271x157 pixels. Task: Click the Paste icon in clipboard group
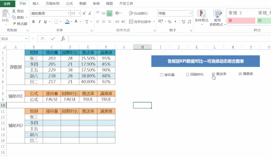pyautogui.click(x=6, y=14)
